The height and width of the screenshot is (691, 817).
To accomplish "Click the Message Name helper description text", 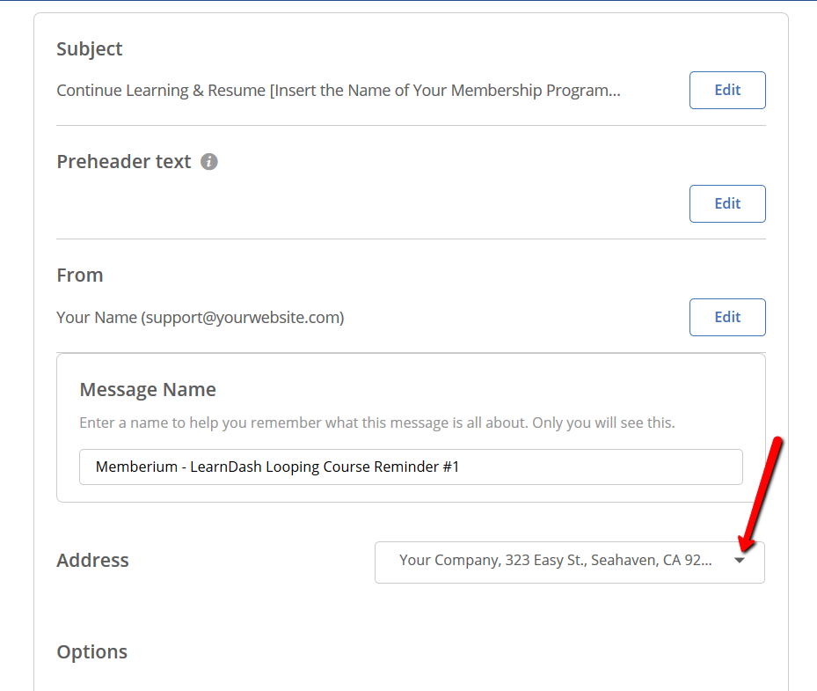I will 376,423.
